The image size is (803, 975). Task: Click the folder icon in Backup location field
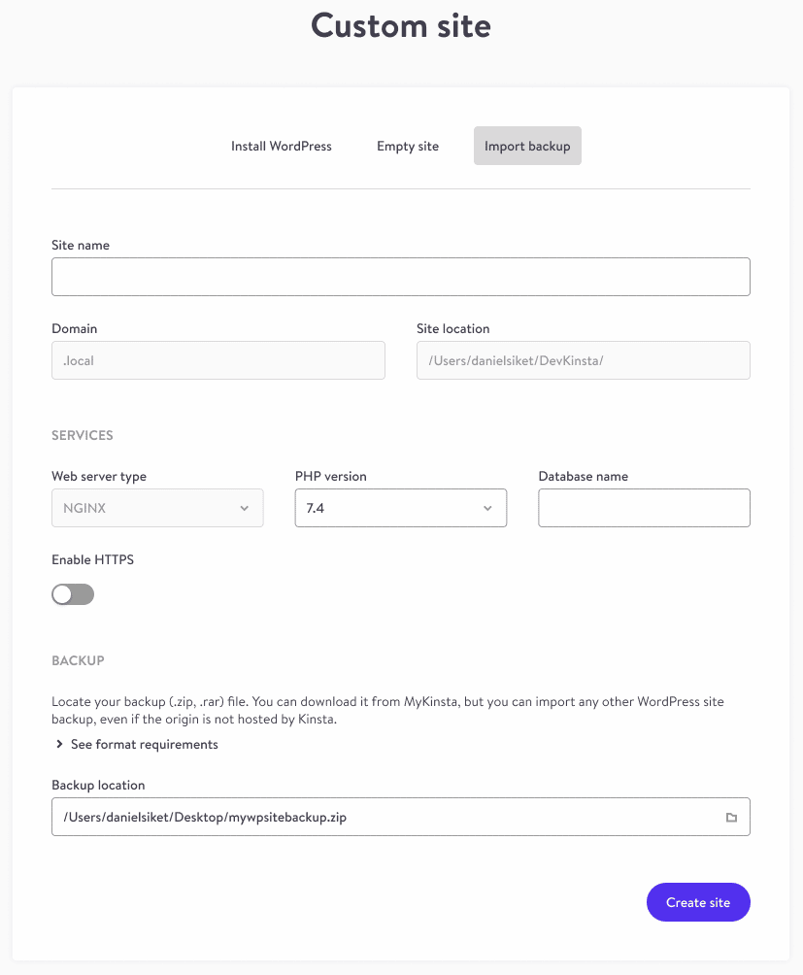731,817
